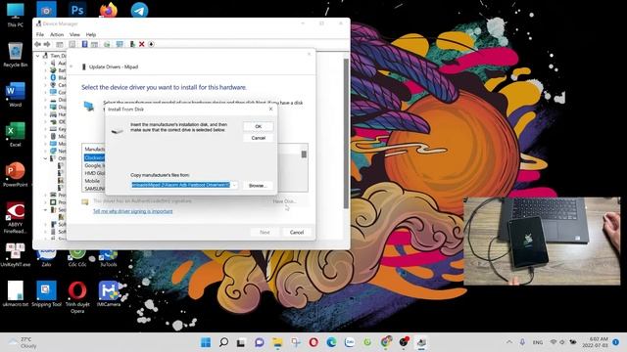Open File Explorer from taskbar
The height and width of the screenshot is (352, 627).
point(277,342)
